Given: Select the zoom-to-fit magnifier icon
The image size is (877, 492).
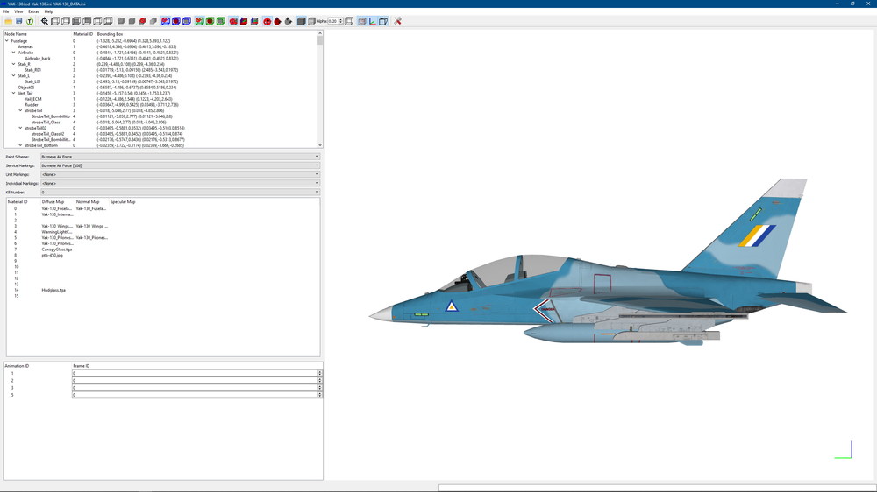Looking at the screenshot, I should 45,21.
